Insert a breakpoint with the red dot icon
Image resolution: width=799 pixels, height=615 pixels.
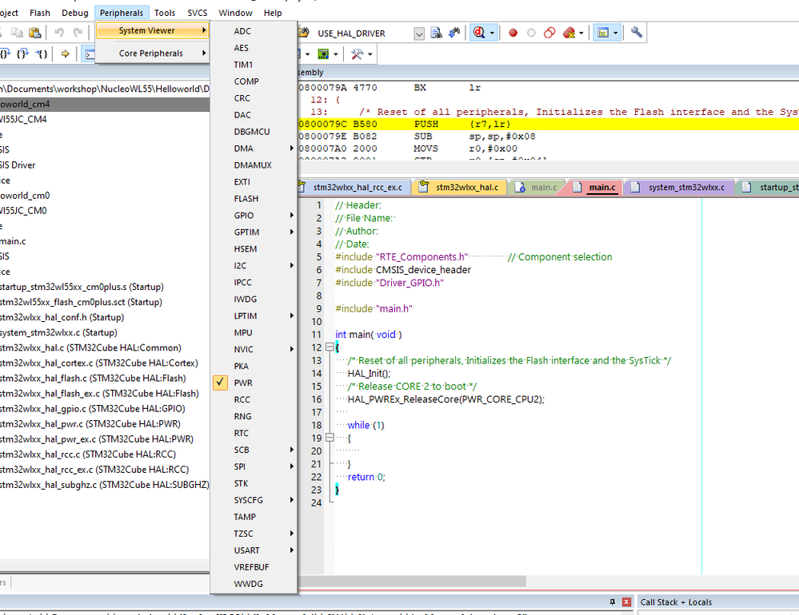coord(513,33)
